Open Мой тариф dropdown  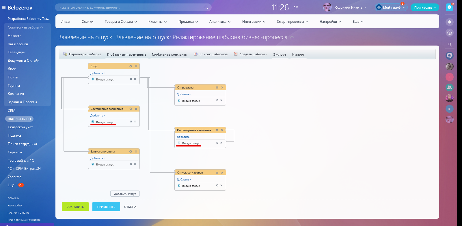click(x=391, y=7)
